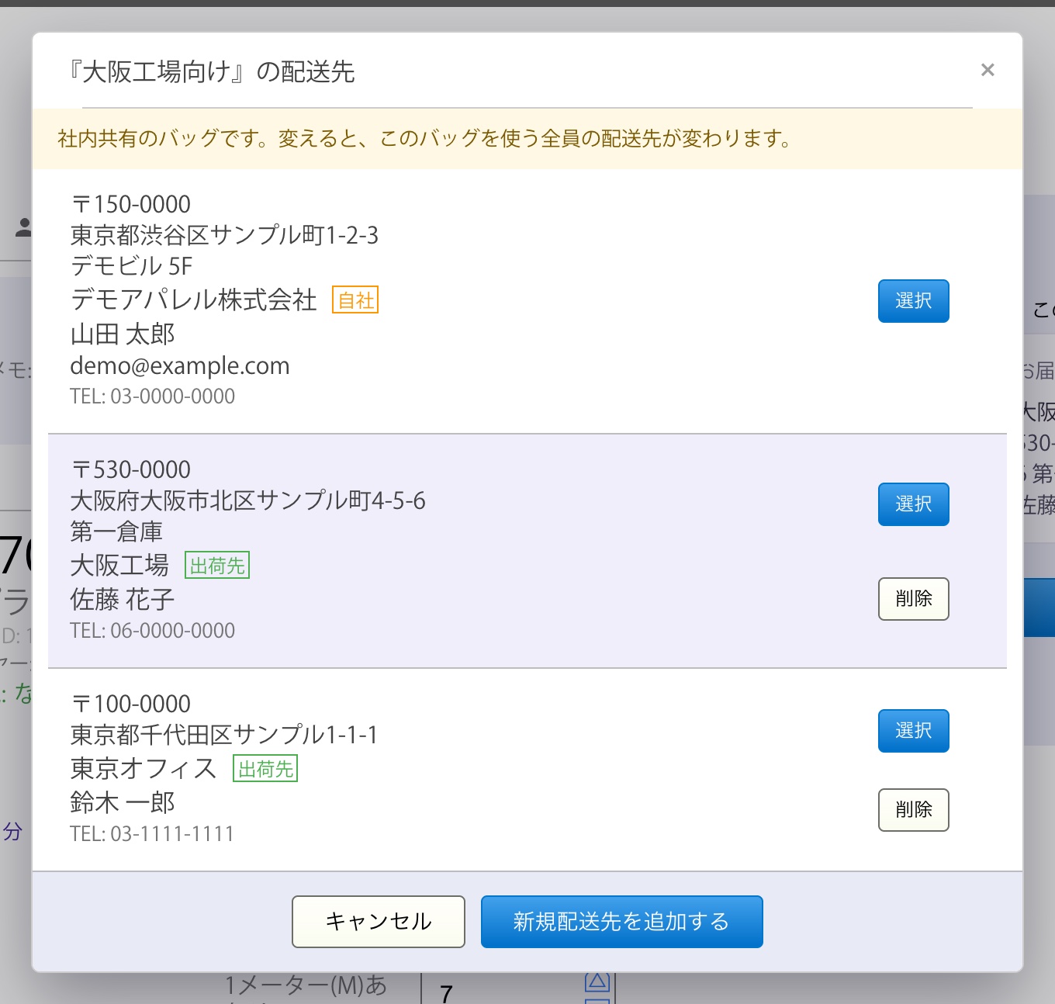Click the user icon in background page
This screenshot has height=1004, width=1055.
tap(24, 227)
